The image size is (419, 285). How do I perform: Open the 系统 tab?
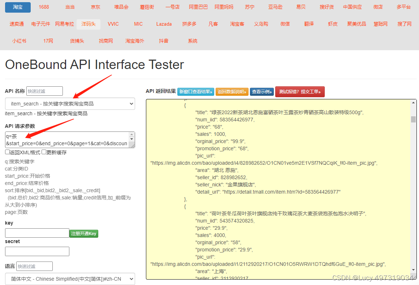(193, 41)
